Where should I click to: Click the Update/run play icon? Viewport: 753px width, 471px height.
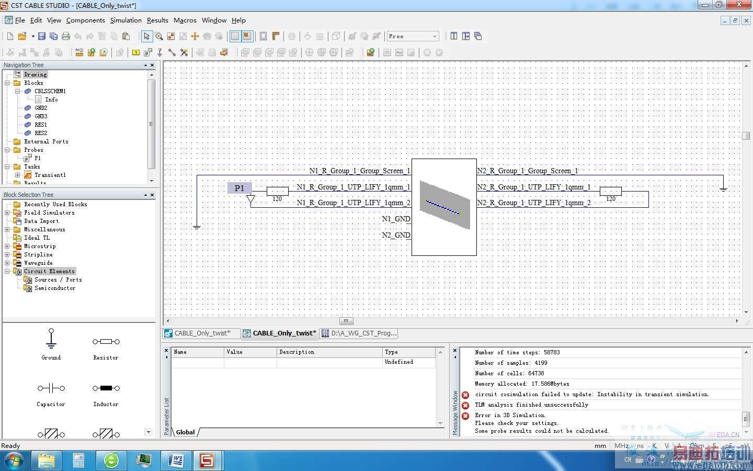click(104, 52)
